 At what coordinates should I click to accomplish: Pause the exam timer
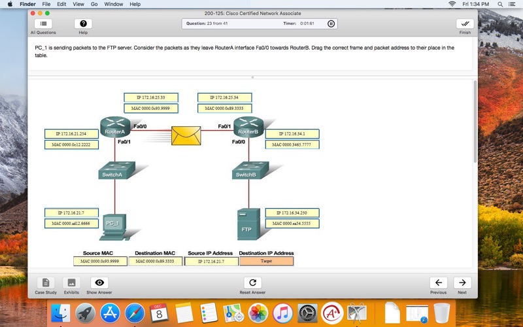[331, 24]
